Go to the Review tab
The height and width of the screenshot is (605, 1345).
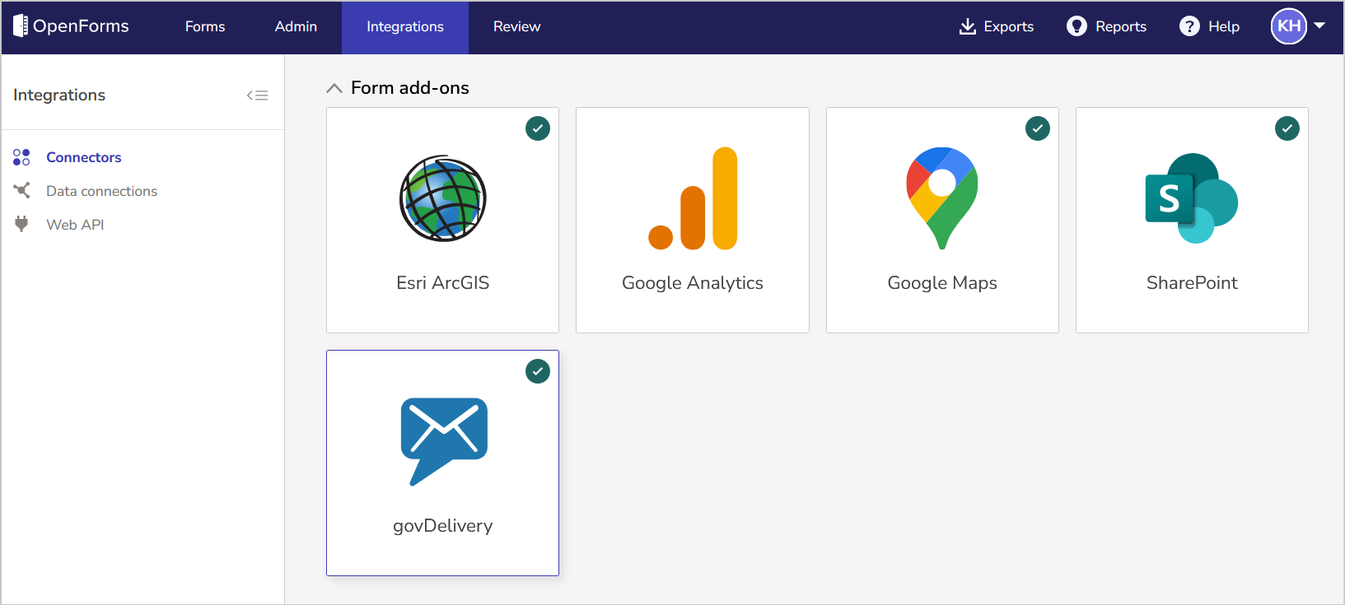[516, 26]
